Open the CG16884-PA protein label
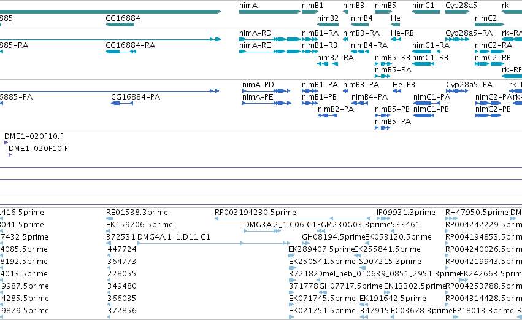 pos(136,97)
